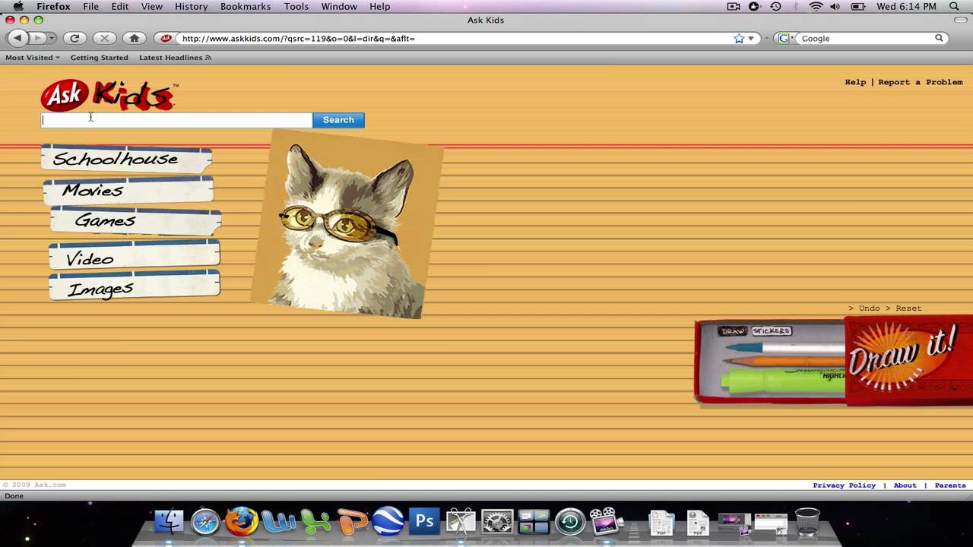Click the Firefox icon in the Dock
Screen dimensions: 973x547
pyautogui.click(x=242, y=522)
